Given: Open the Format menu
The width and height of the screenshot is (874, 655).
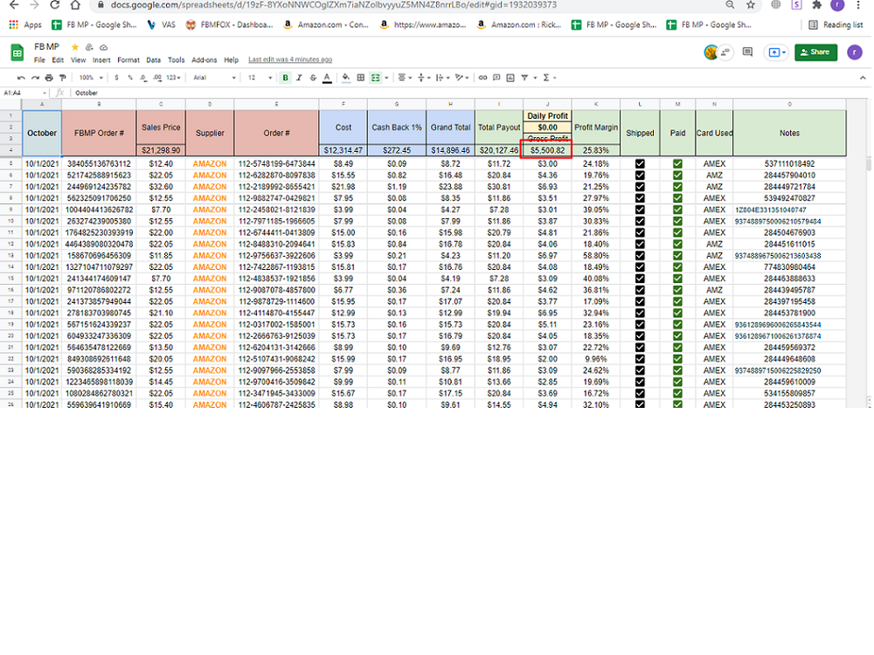Looking at the screenshot, I should click(x=128, y=60).
